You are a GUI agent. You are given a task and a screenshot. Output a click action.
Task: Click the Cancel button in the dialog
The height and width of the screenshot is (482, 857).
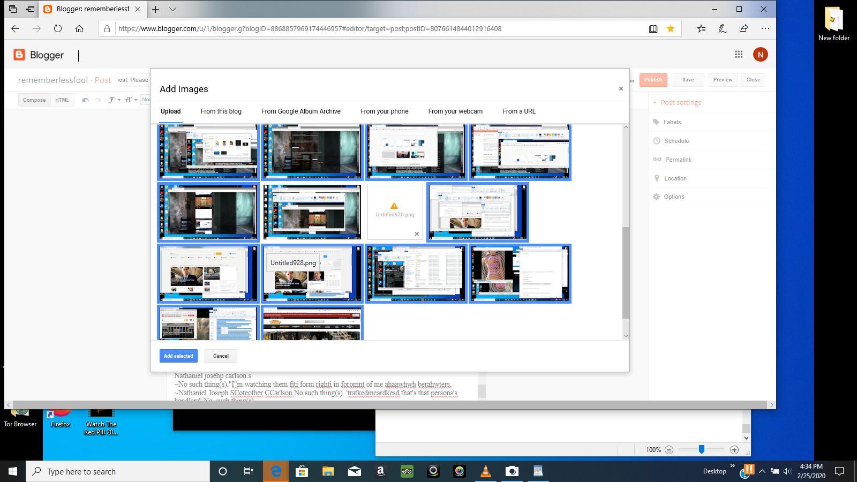[221, 356]
